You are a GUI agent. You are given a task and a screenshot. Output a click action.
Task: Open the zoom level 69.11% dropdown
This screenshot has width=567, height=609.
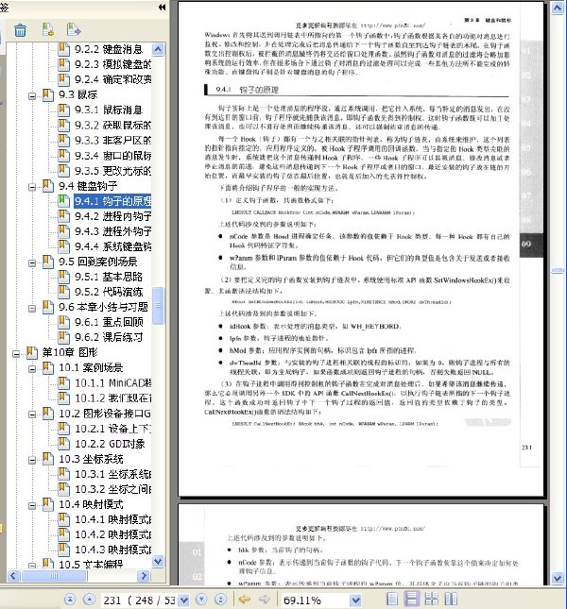[x=355, y=601]
